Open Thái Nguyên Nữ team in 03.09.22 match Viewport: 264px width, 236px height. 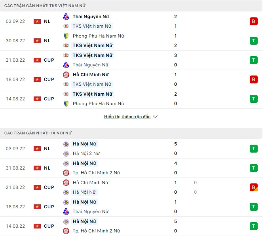click(x=91, y=17)
